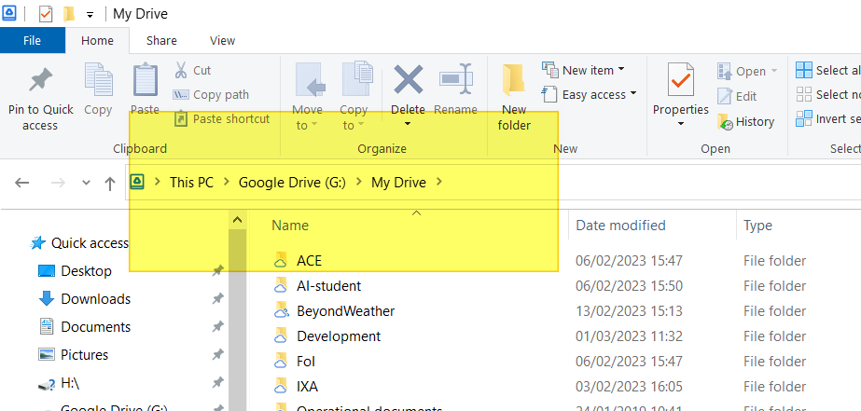Switch to the Share ribbon tab

(161, 41)
